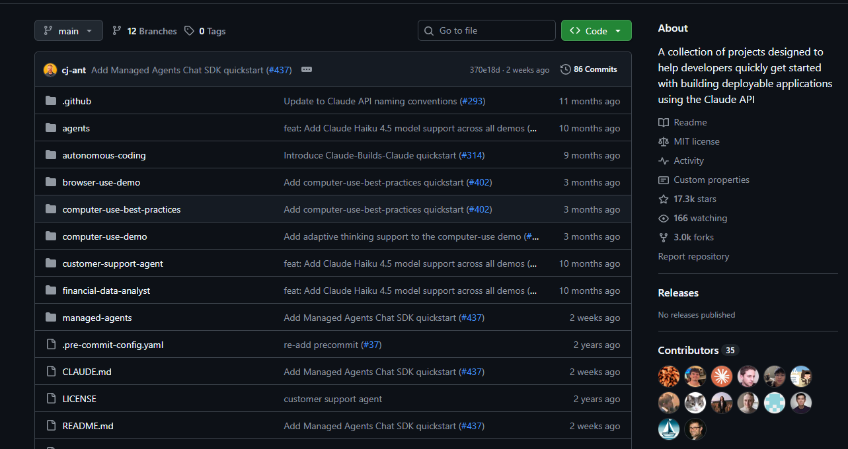This screenshot has height=449, width=848.
Task: Click the tag icon next to 0 Tags
Action: click(x=189, y=30)
